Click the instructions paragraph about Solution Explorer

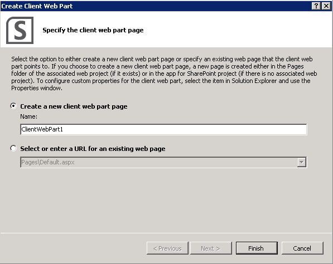164,74
